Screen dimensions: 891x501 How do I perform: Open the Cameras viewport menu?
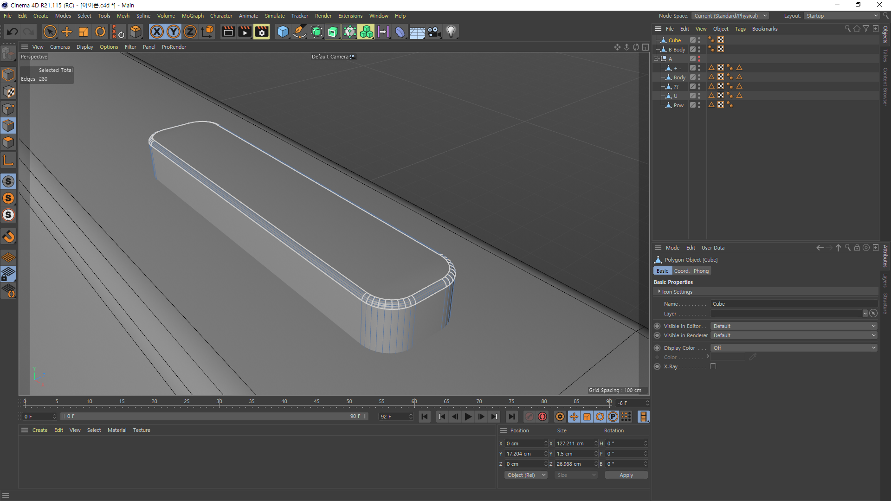point(59,47)
